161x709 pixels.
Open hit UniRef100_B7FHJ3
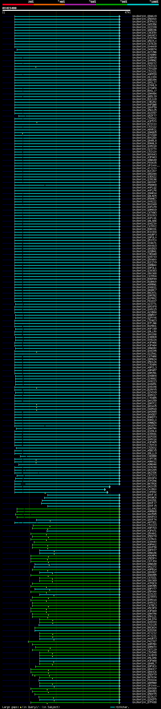pyautogui.click(x=144, y=22)
